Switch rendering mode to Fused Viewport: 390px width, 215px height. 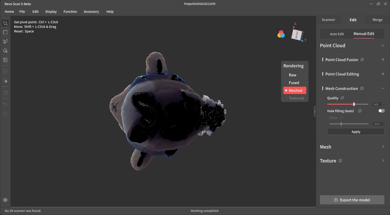tap(294, 83)
